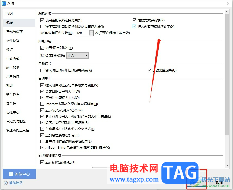
Task: Open Spell Check (拼写检查) category
Action: [19, 94]
